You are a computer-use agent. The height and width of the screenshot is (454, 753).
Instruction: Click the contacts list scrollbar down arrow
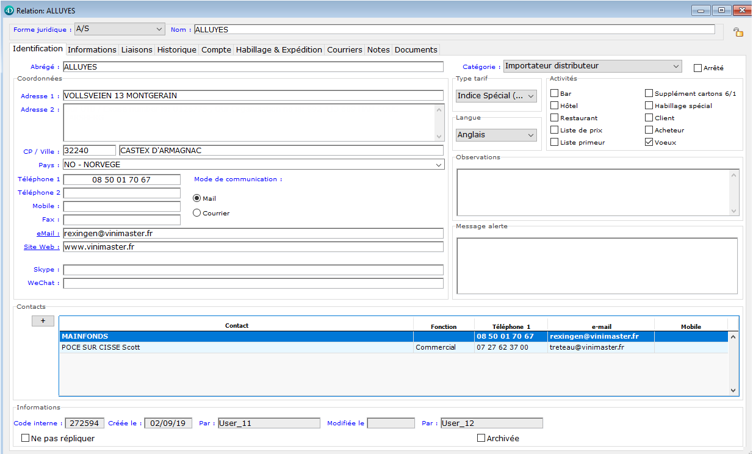(x=733, y=391)
